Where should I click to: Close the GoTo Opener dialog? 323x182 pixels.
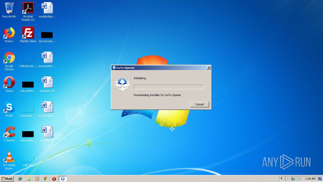[208, 68]
